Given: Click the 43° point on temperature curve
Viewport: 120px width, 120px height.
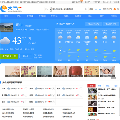Looking at the screenshot, I should pos(60,51).
